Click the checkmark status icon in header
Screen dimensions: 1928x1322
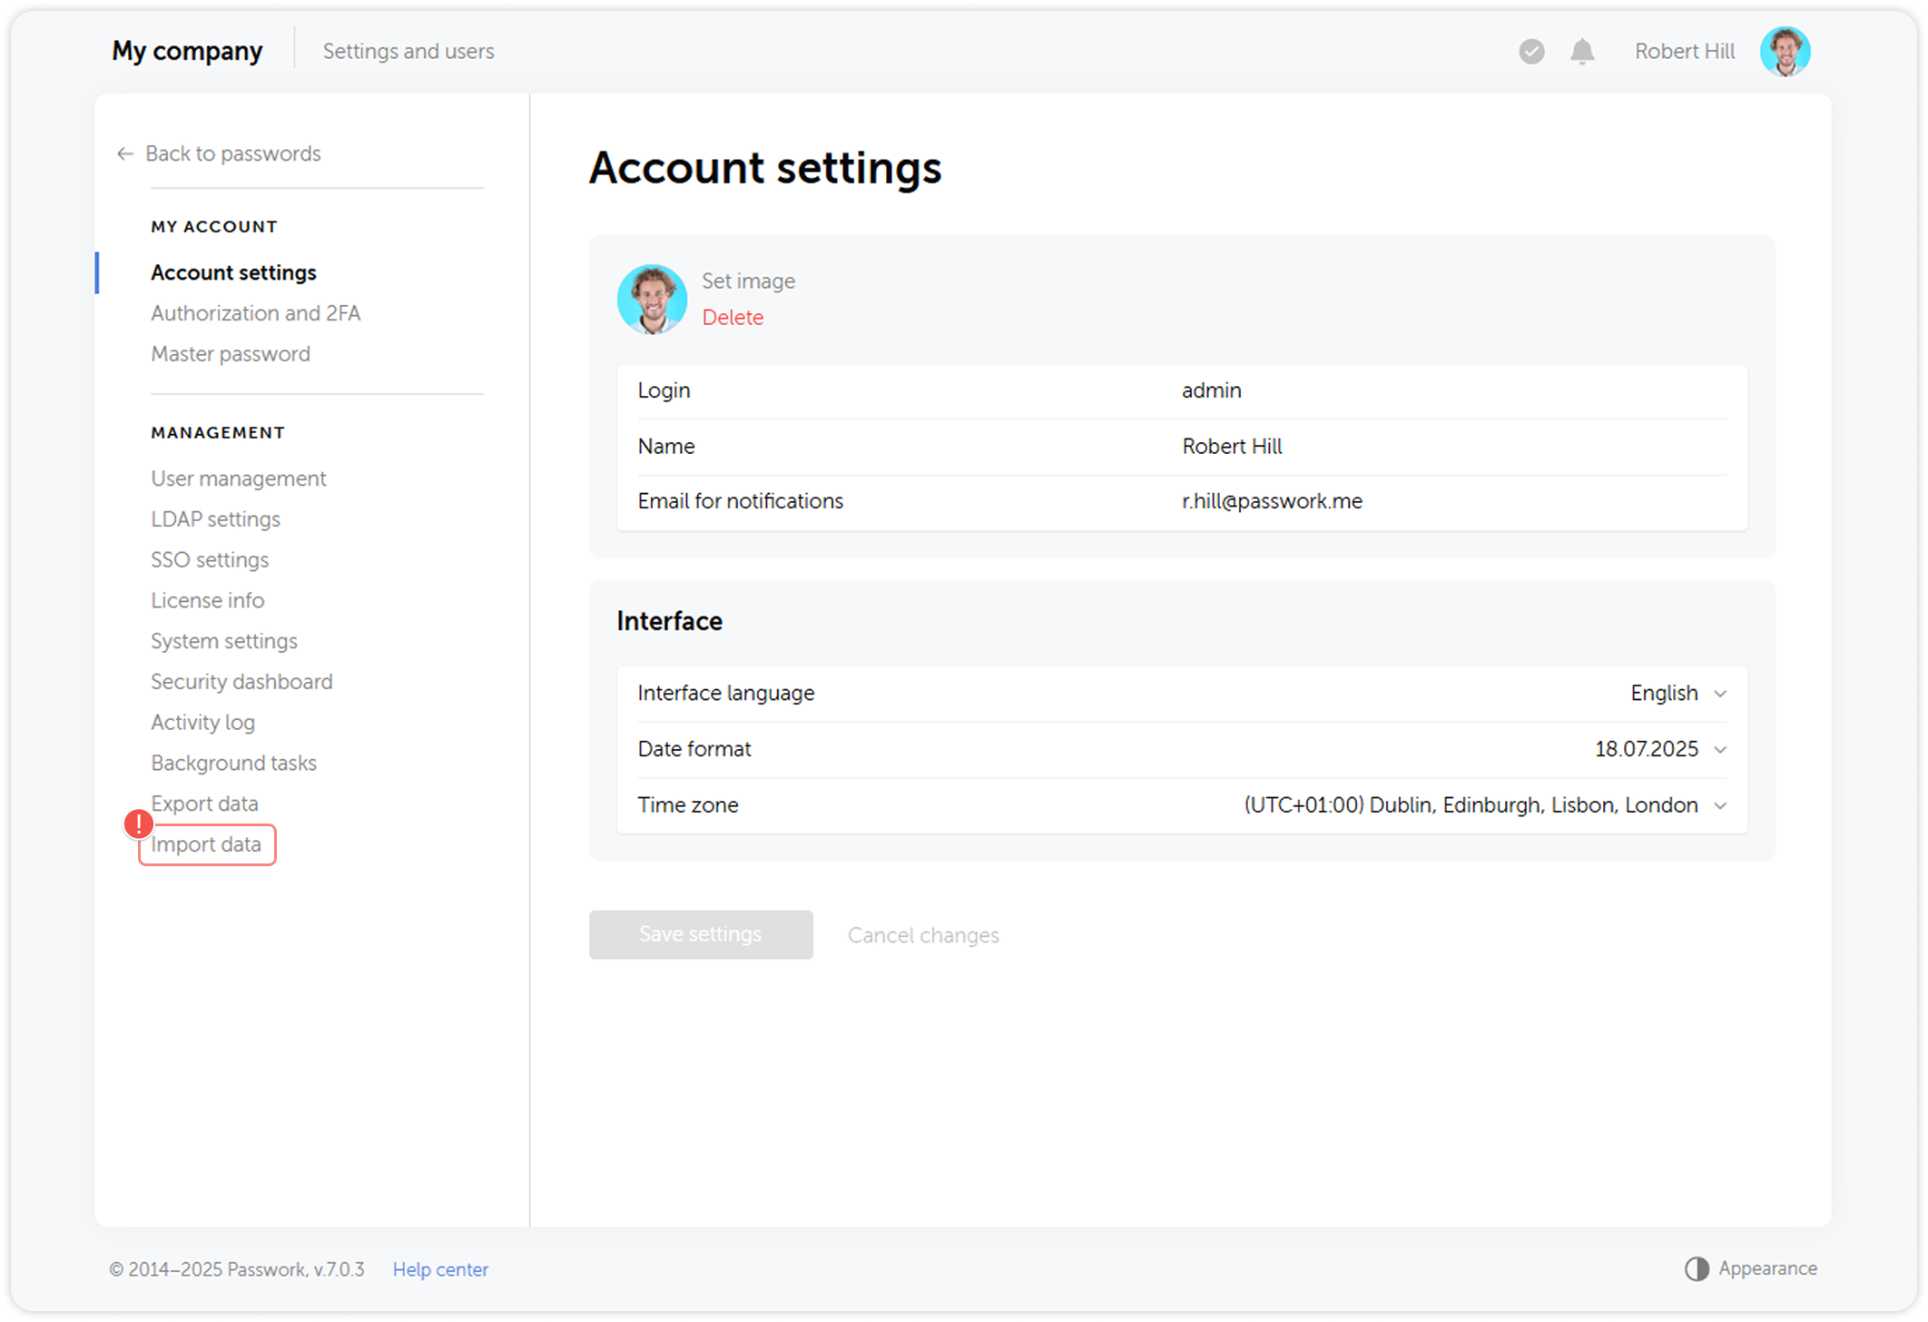[x=1531, y=52]
